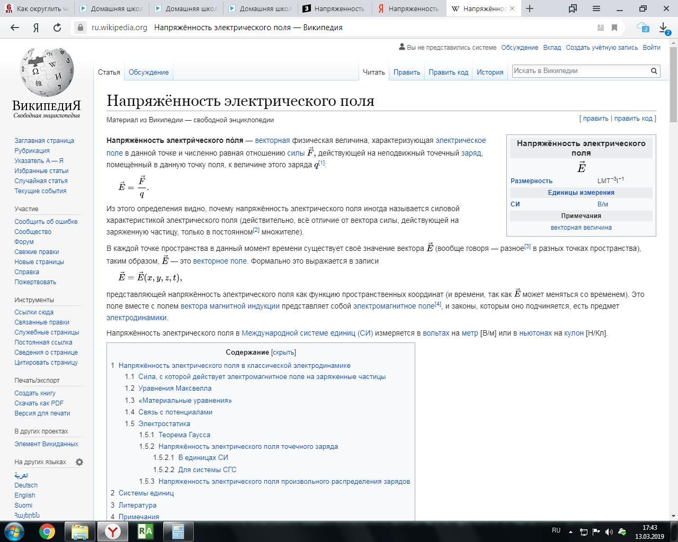Image resolution: width=678 pixels, height=542 pixels.
Task: Close the active Напряжённость tab
Action: point(512,8)
